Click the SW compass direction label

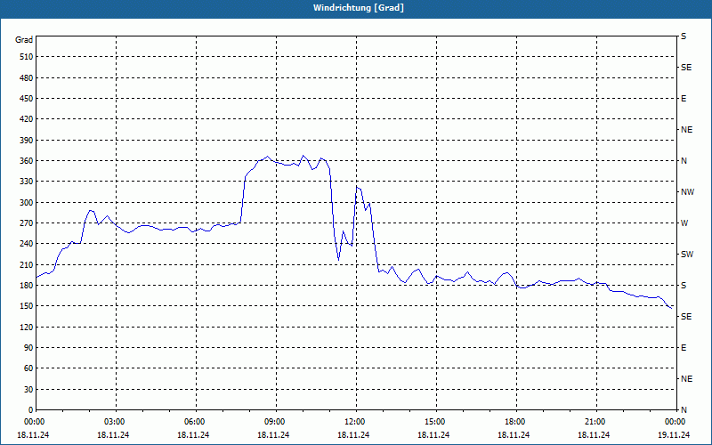tap(687, 255)
